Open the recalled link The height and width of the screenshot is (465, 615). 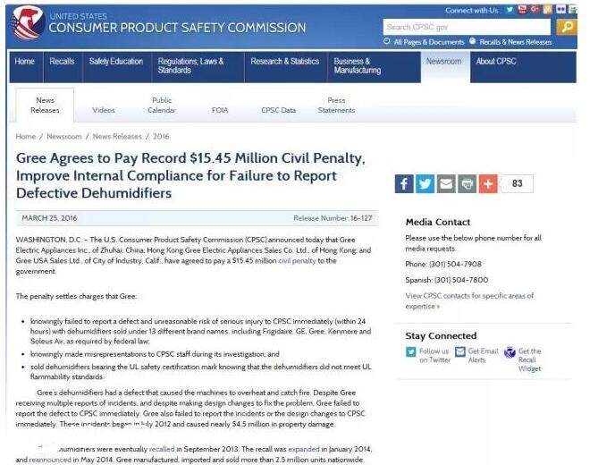pos(162,449)
